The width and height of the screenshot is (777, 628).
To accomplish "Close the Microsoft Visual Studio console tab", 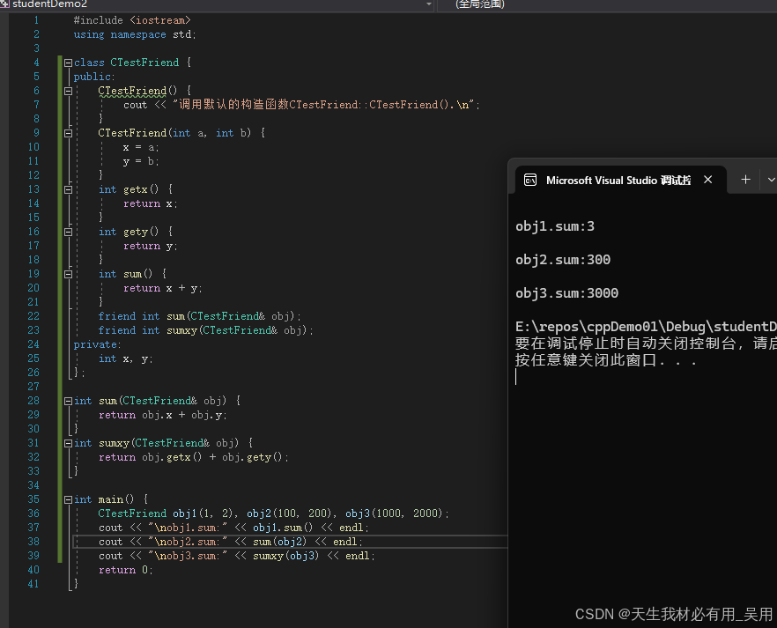I will (708, 180).
